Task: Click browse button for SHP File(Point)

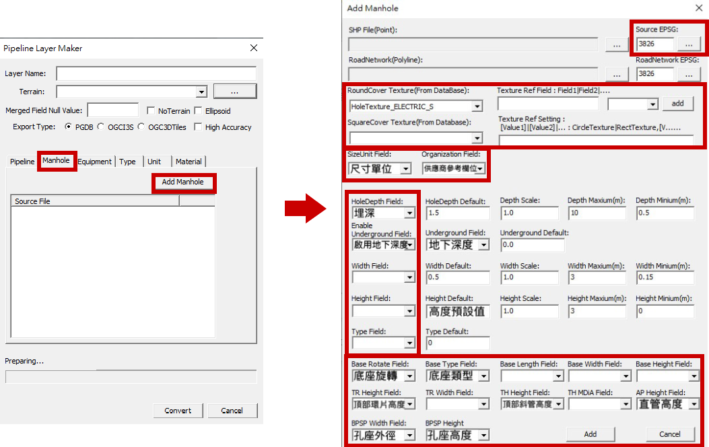Action: tap(616, 45)
